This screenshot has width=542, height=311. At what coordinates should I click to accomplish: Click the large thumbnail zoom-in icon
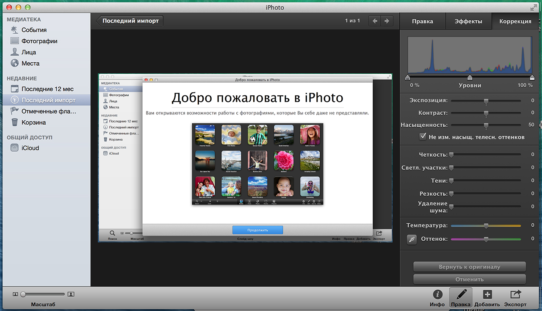(x=71, y=294)
